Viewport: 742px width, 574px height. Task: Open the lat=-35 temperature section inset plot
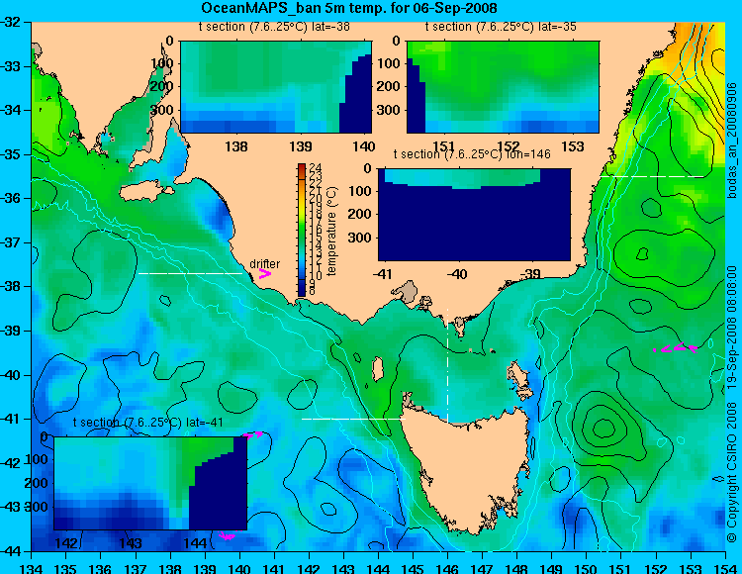click(x=503, y=87)
